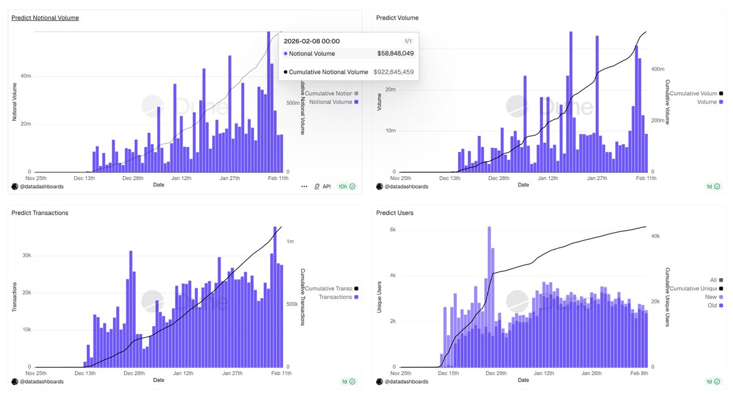Click the API button label
Viewport: 733px width, 394px height.
327,187
